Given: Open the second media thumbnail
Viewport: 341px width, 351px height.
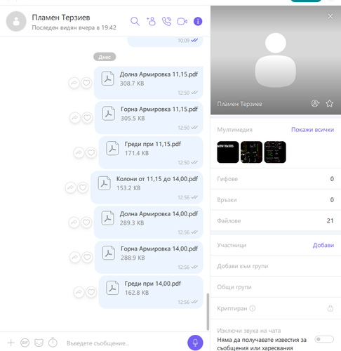Looking at the screenshot, I should tap(251, 152).
